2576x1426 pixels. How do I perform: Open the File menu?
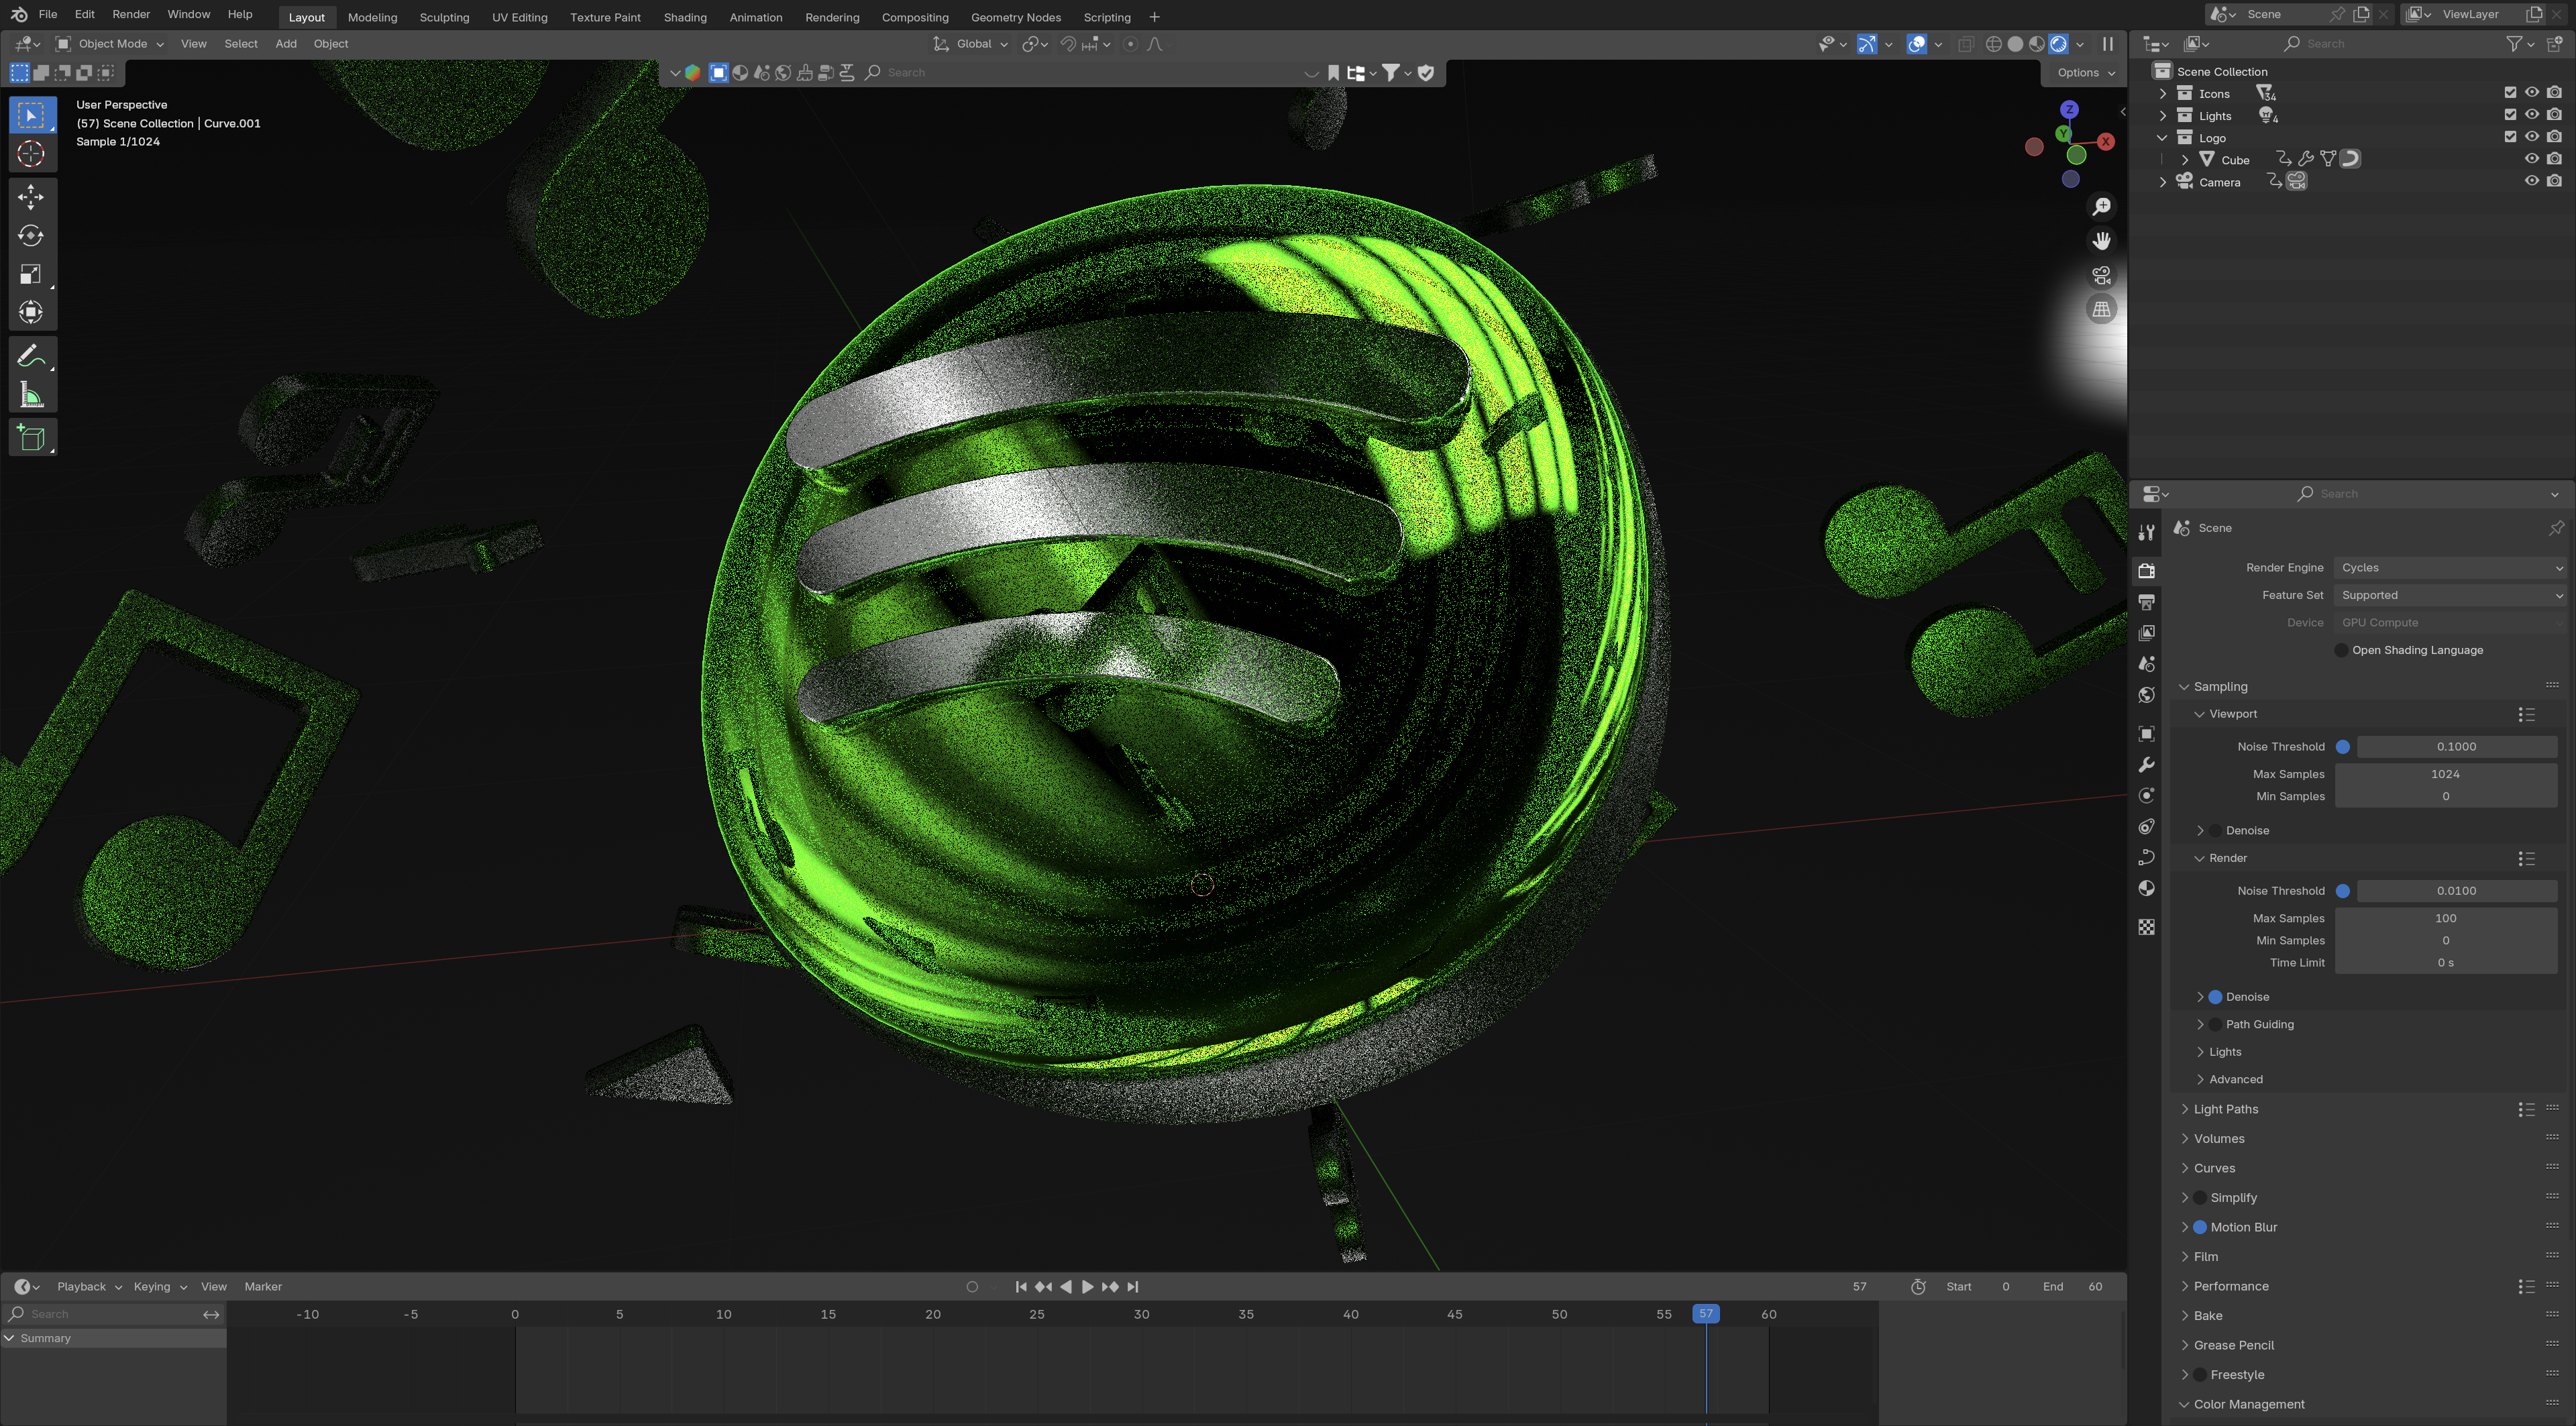[47, 15]
